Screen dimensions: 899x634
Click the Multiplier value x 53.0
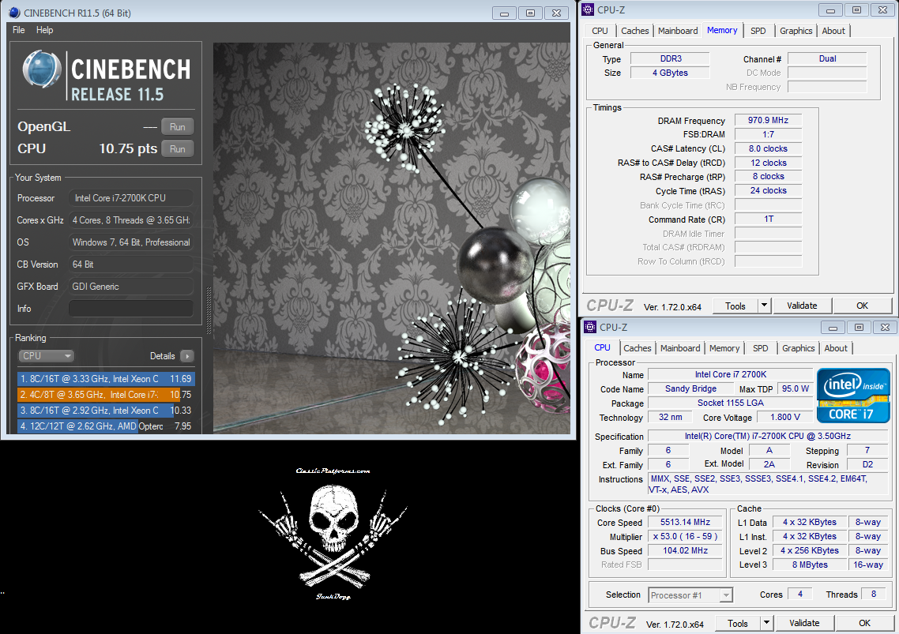click(685, 537)
